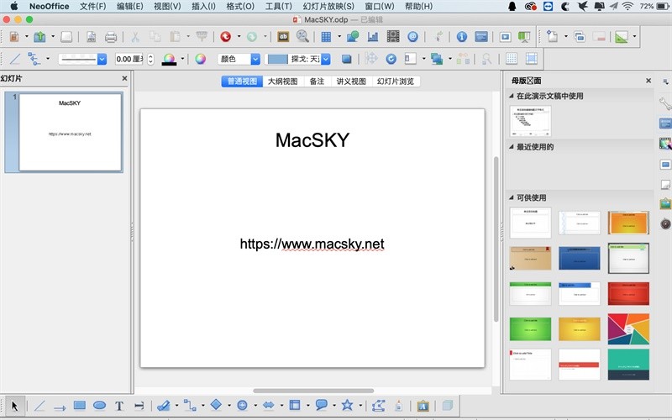Viewport: 672px width, 420px height.
Task: Apply the solid red master page
Action: 628,293
